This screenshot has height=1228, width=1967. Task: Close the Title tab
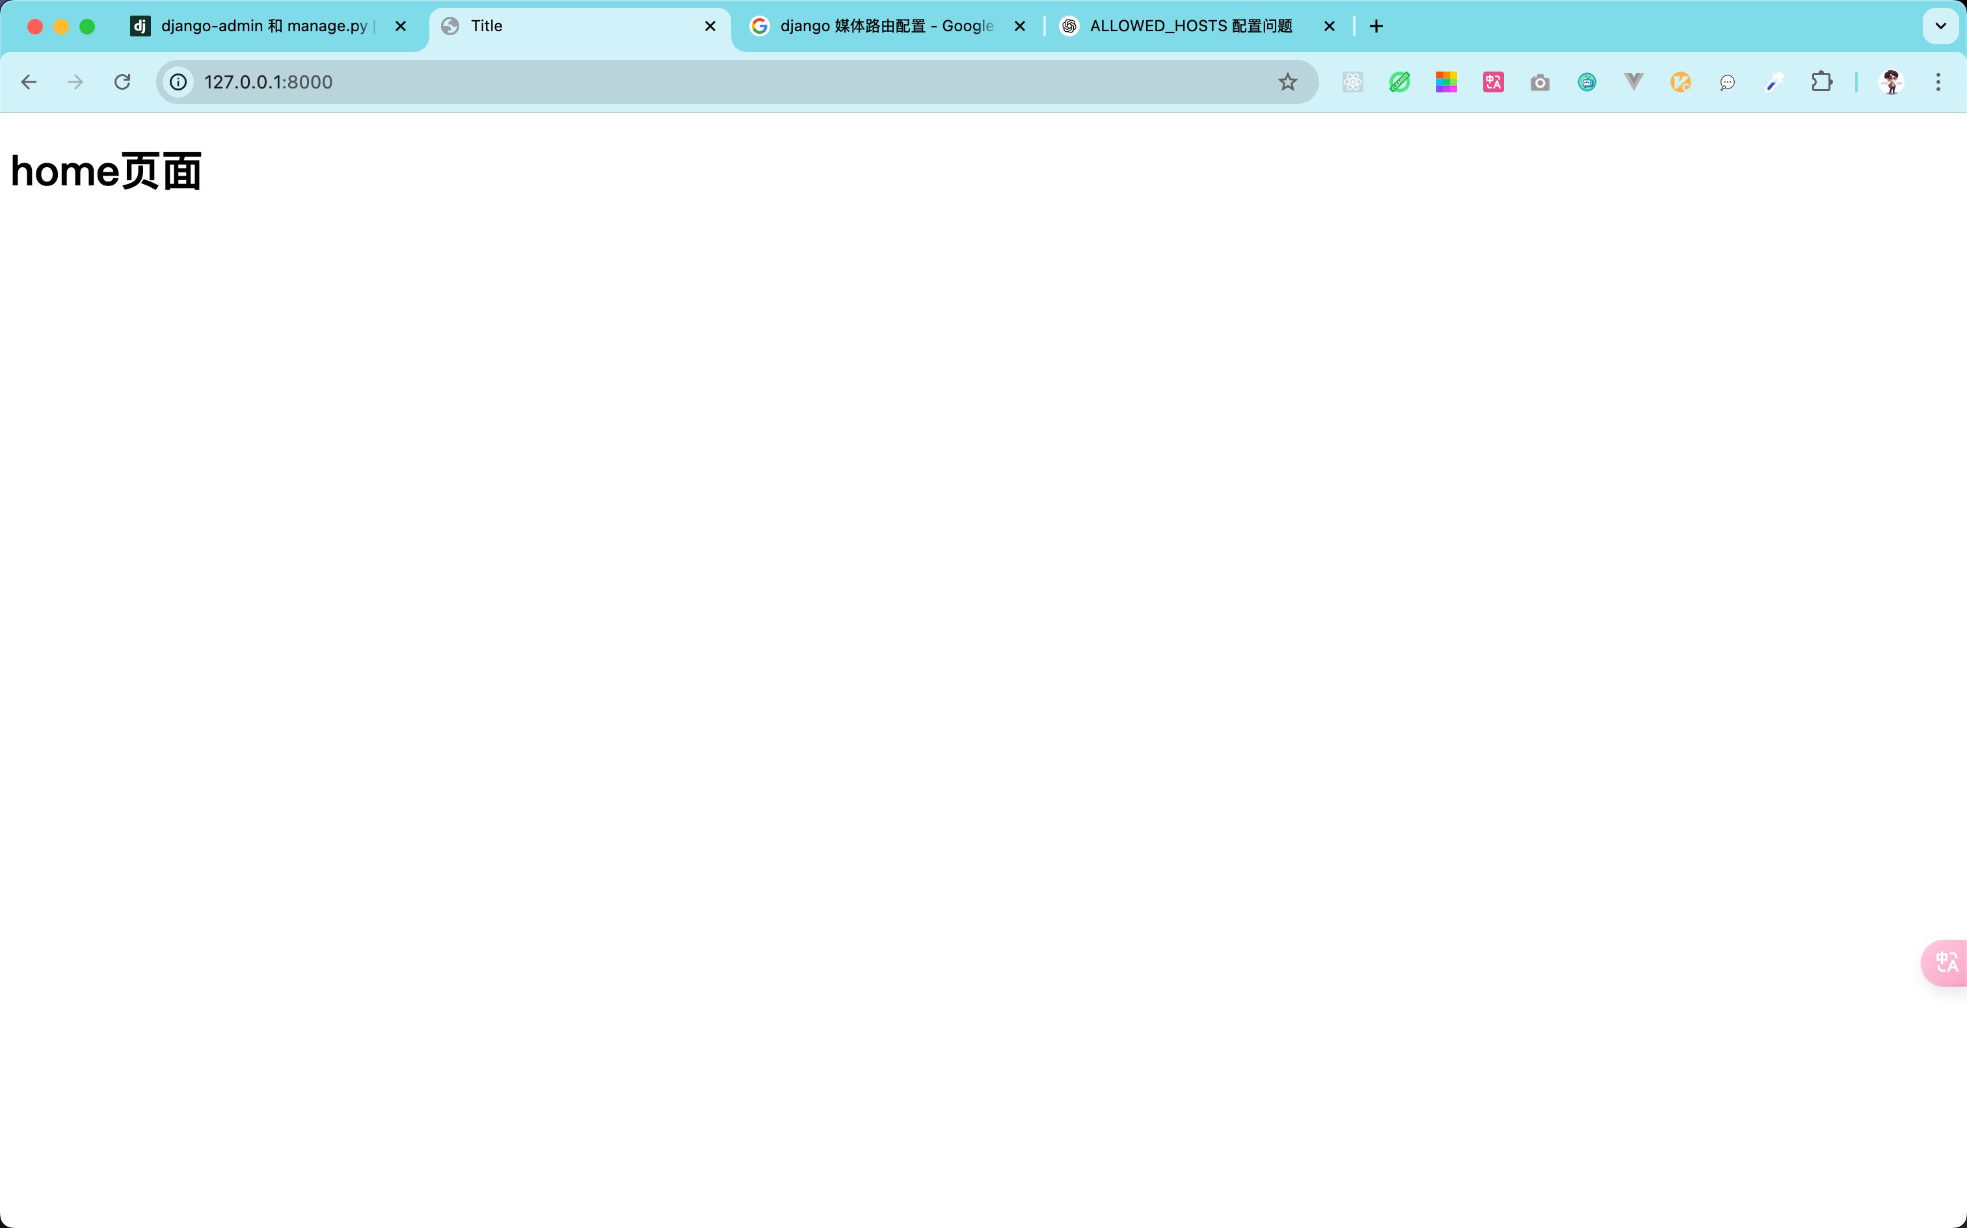coord(710,26)
